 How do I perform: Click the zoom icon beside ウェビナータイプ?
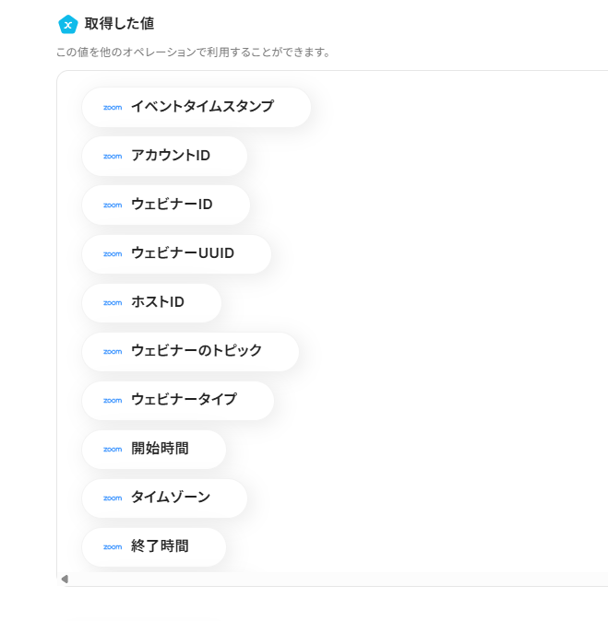click(113, 400)
